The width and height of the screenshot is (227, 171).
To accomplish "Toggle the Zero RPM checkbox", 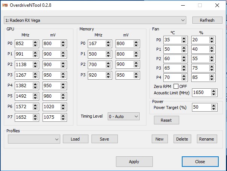I will coord(176,86).
